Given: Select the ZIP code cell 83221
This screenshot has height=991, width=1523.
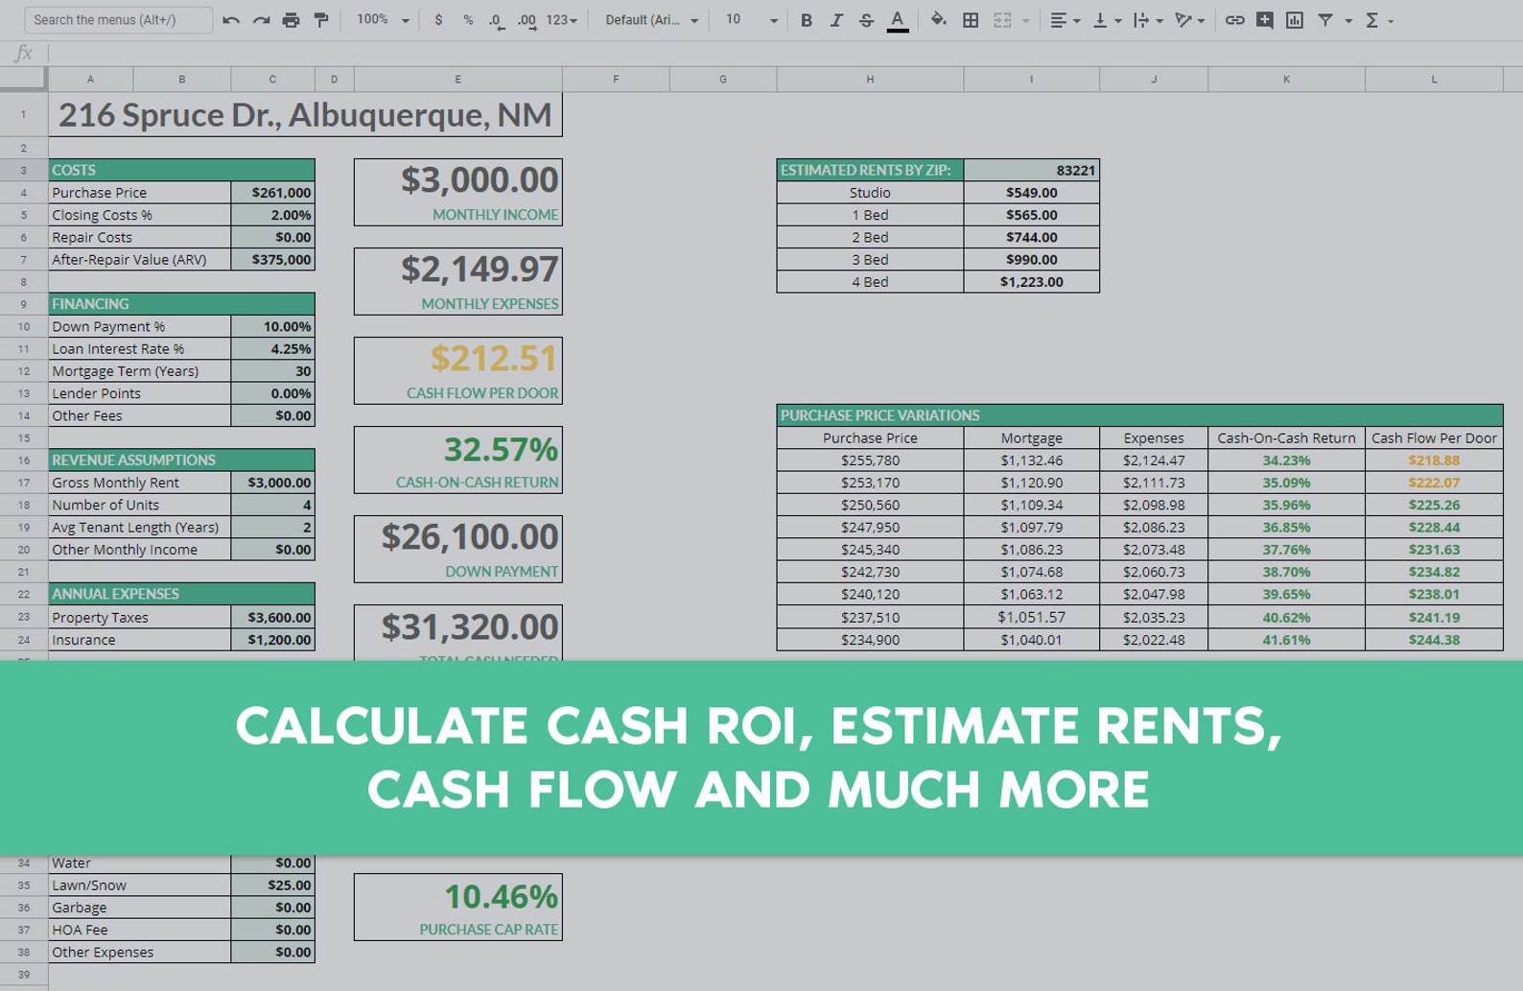Looking at the screenshot, I should [x=1031, y=170].
